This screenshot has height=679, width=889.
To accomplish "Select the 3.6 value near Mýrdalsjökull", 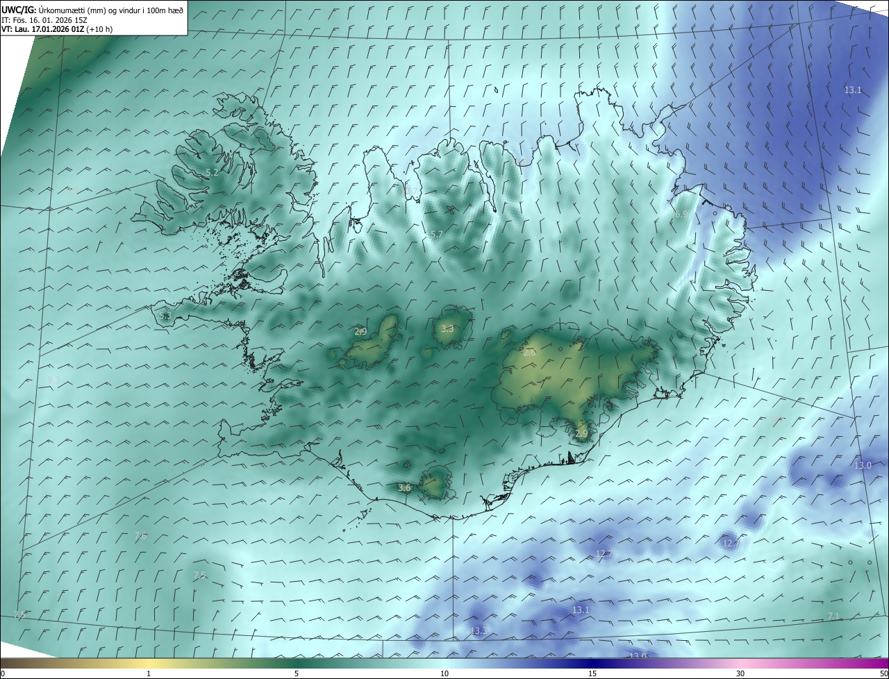I will (x=404, y=488).
